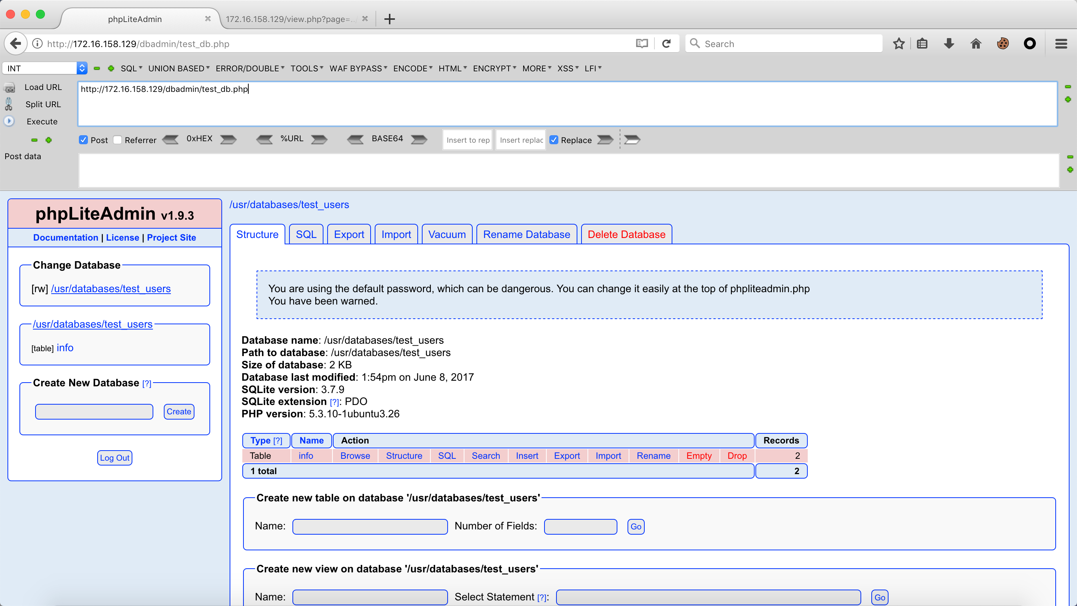Image resolution: width=1077 pixels, height=606 pixels.
Task: Toggle reader view icon in address bar
Action: (x=642, y=43)
